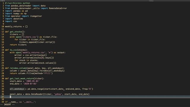Click the shebang line '#!/usr/bin/env python'
This screenshot has width=190, height=107.
click(18, 3)
